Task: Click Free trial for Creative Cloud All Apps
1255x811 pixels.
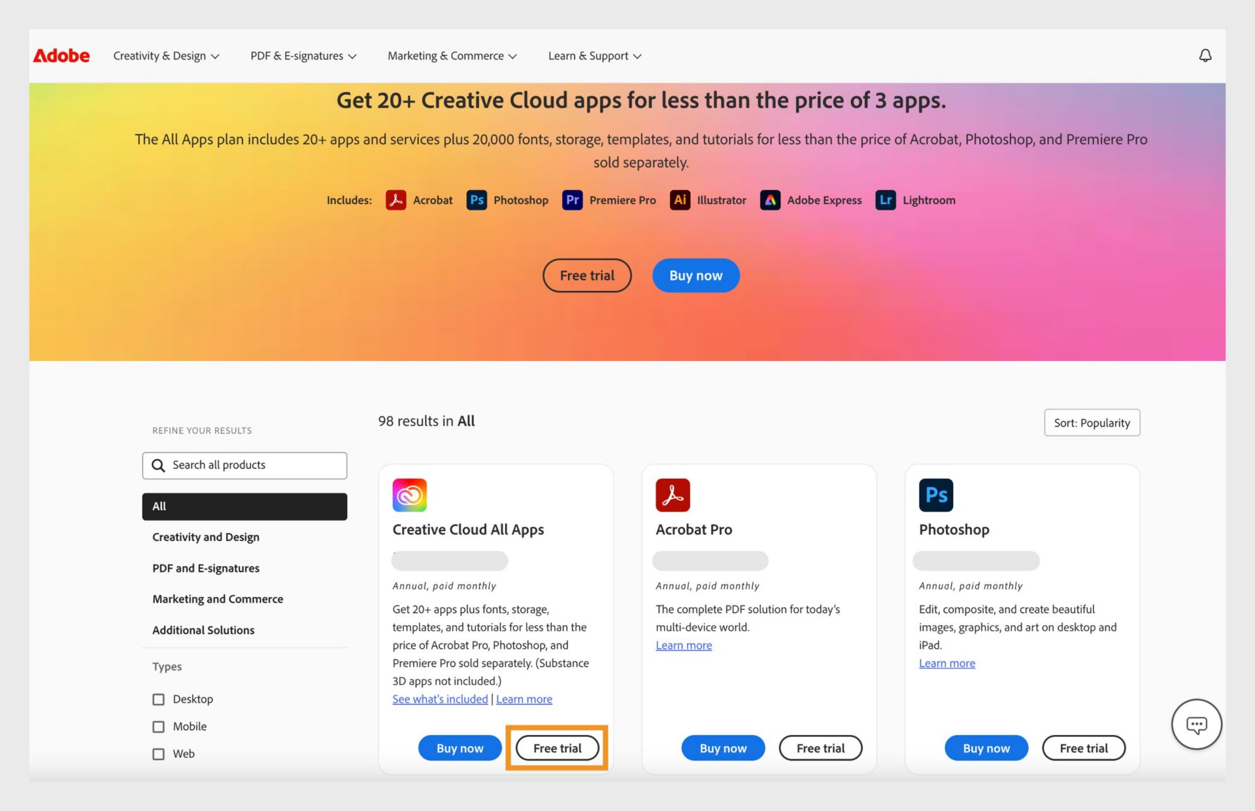Action: tap(557, 748)
